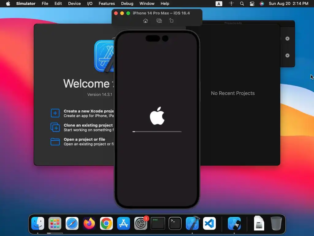Click the simulator window title text
This screenshot has width=314, height=236.
[x=161, y=13]
